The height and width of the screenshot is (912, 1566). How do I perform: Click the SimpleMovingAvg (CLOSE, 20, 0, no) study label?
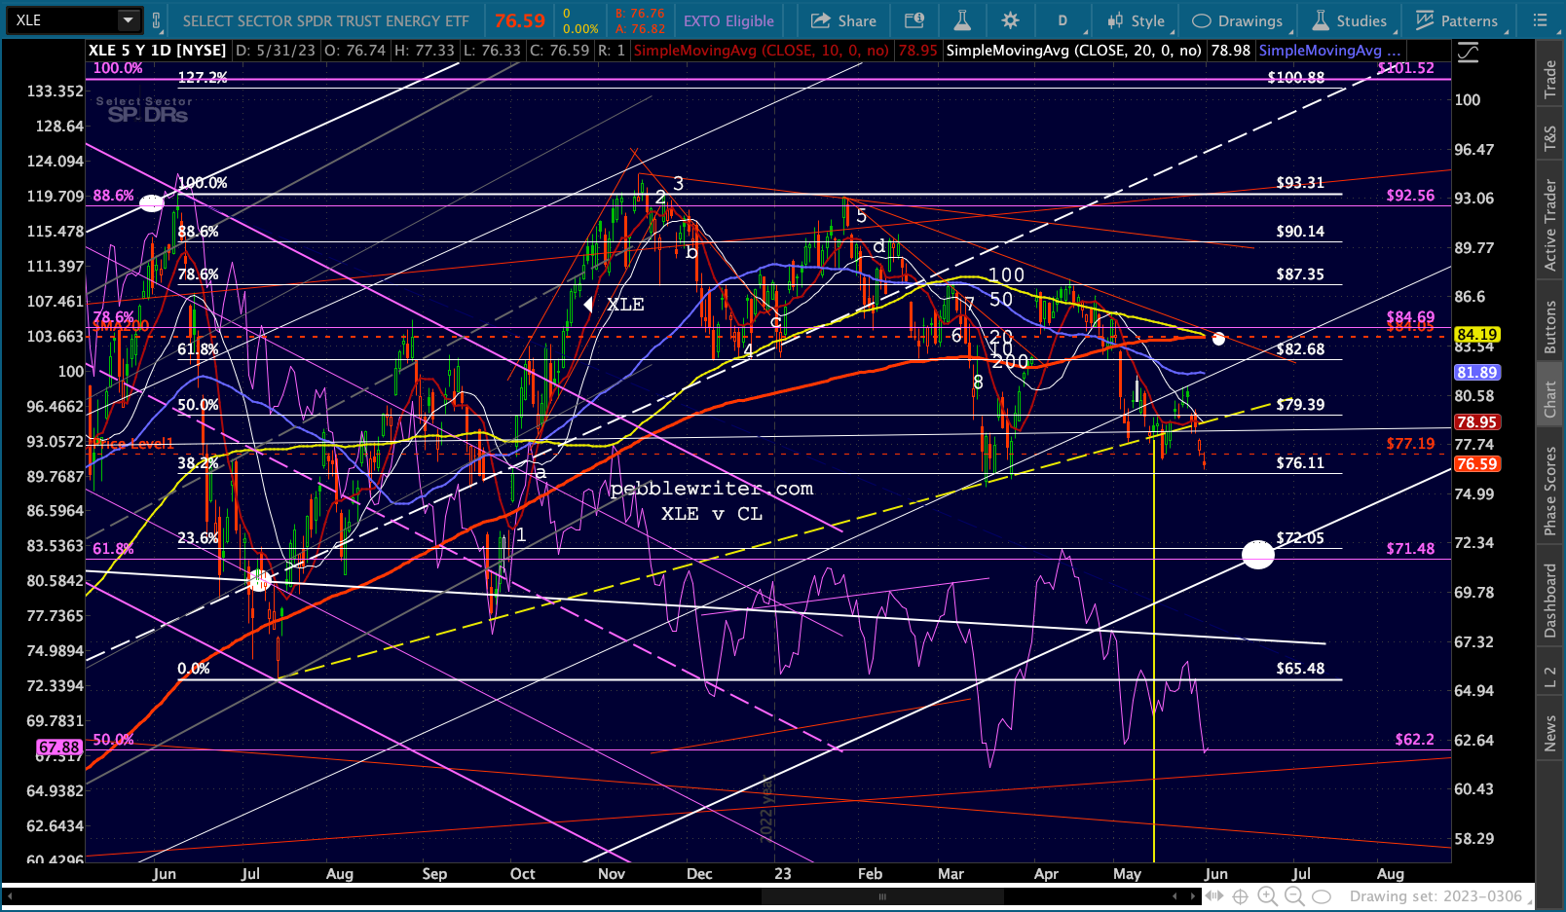[1073, 51]
